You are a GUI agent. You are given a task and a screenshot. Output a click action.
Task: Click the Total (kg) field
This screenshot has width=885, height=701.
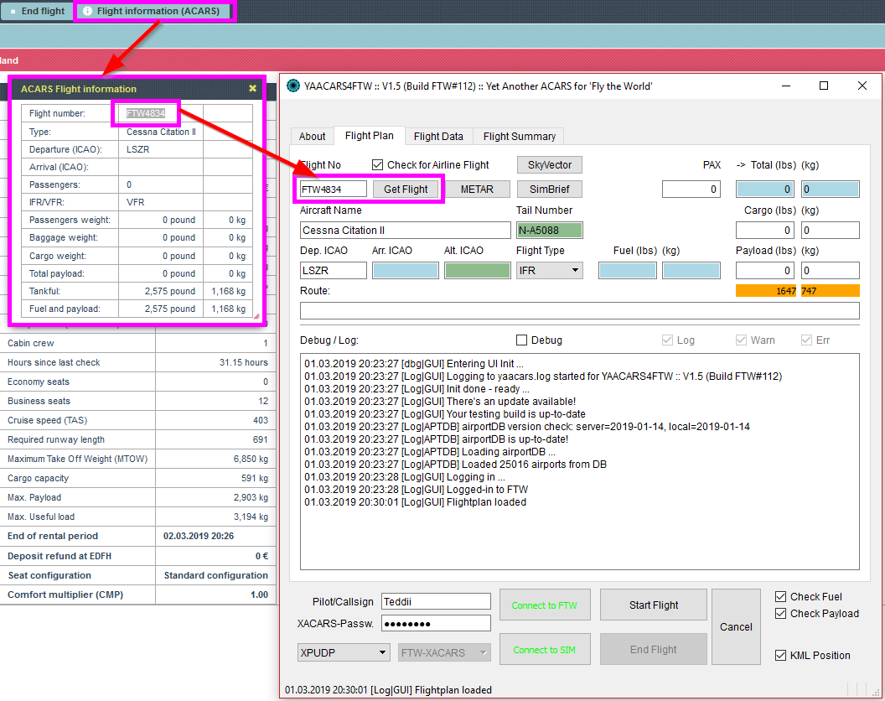(831, 190)
